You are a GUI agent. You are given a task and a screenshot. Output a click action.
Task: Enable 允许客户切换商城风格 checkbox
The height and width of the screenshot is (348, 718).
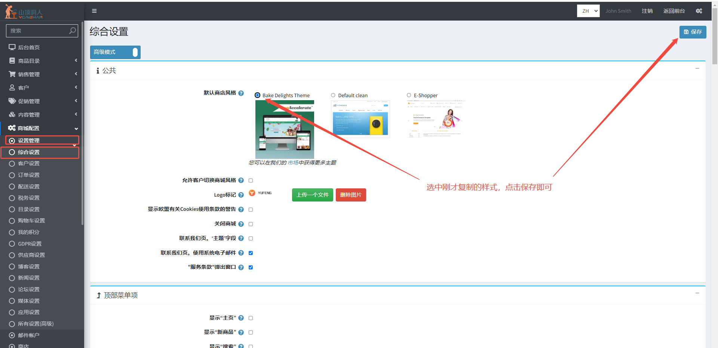coord(251,181)
